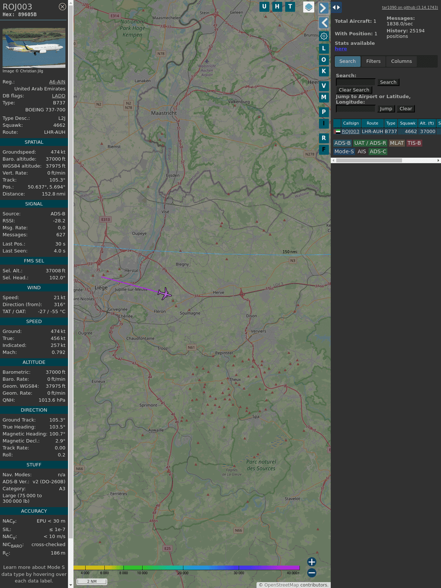
Task: Zoom out with the minus icon
Action: coord(312,573)
